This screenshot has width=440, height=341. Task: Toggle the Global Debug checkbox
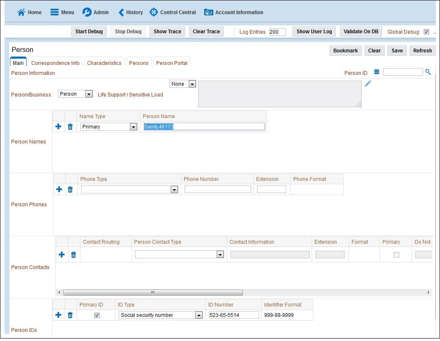click(427, 32)
